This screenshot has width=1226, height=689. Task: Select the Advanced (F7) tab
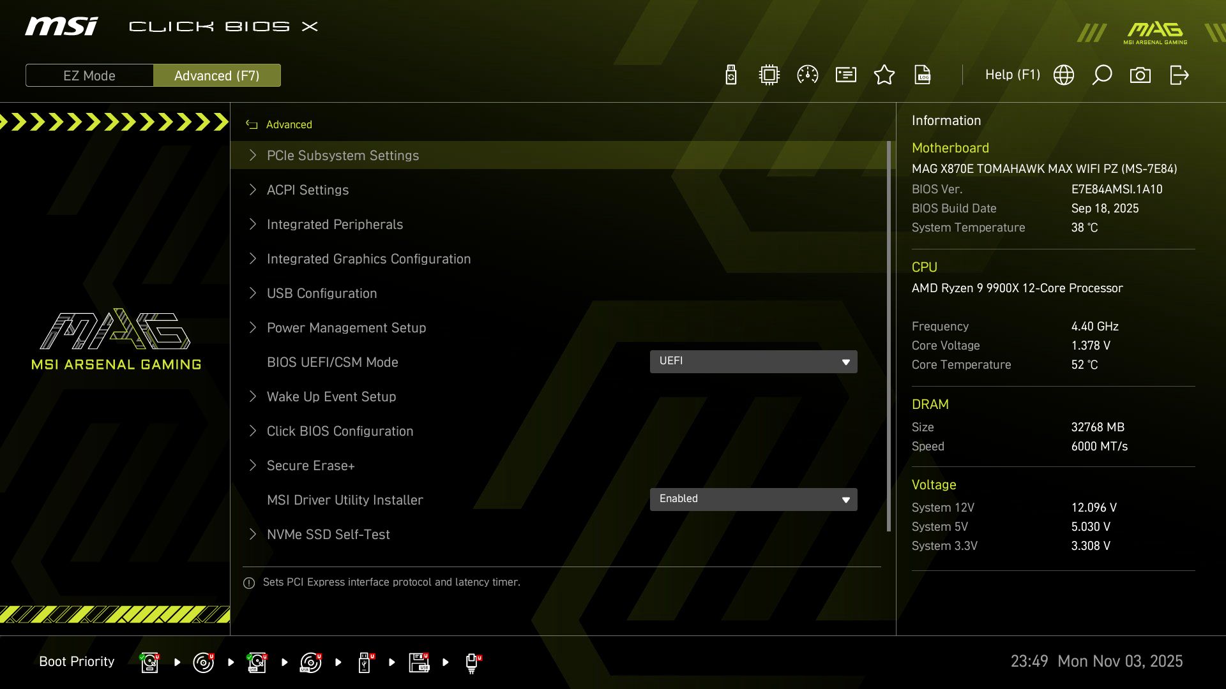coord(217,75)
